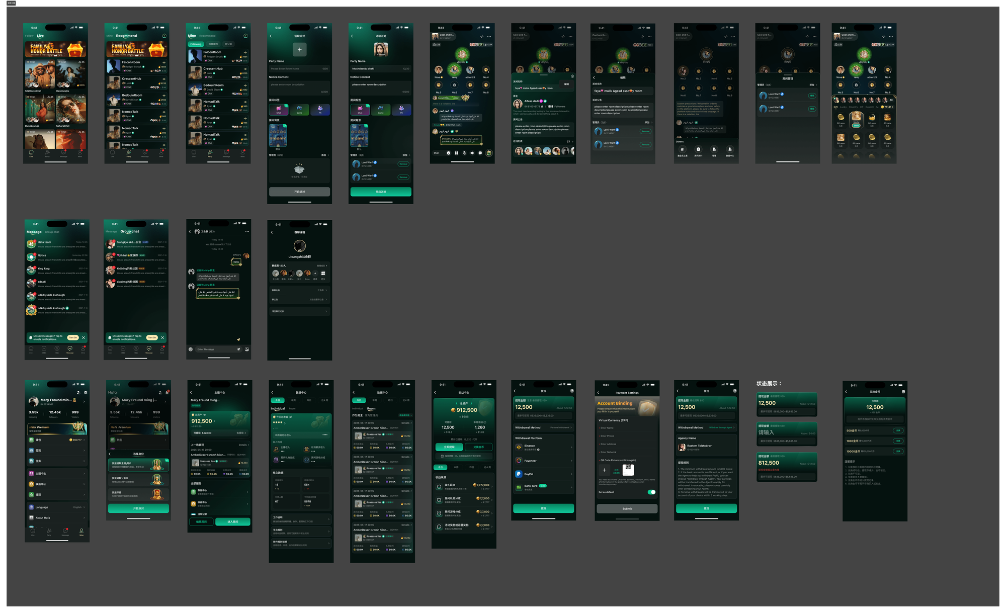The height and width of the screenshot is (613, 1006).
Task: Select the Game tag tile above the grey 开启派对 button
Action: tap(299, 110)
